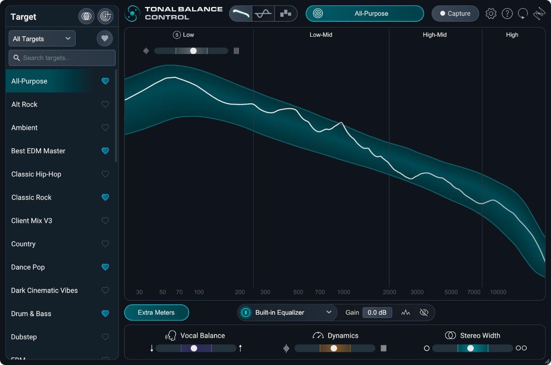Switch to the bar graph display mode

pyautogui.click(x=286, y=13)
